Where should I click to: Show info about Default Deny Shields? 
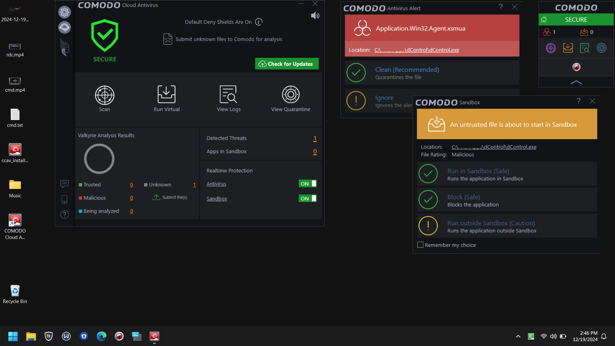pyautogui.click(x=259, y=22)
